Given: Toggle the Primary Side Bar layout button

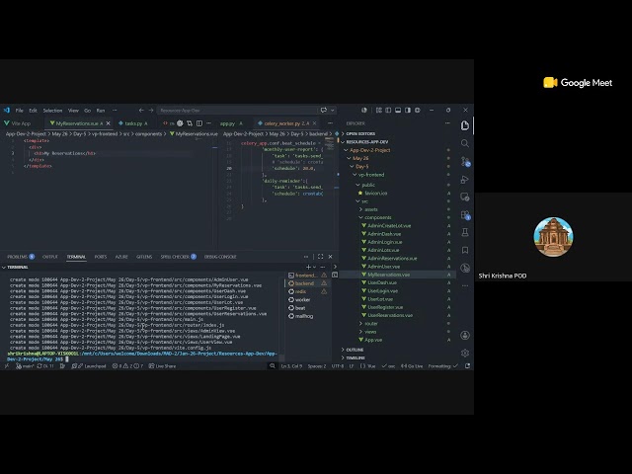Looking at the screenshot, I should [x=388, y=110].
